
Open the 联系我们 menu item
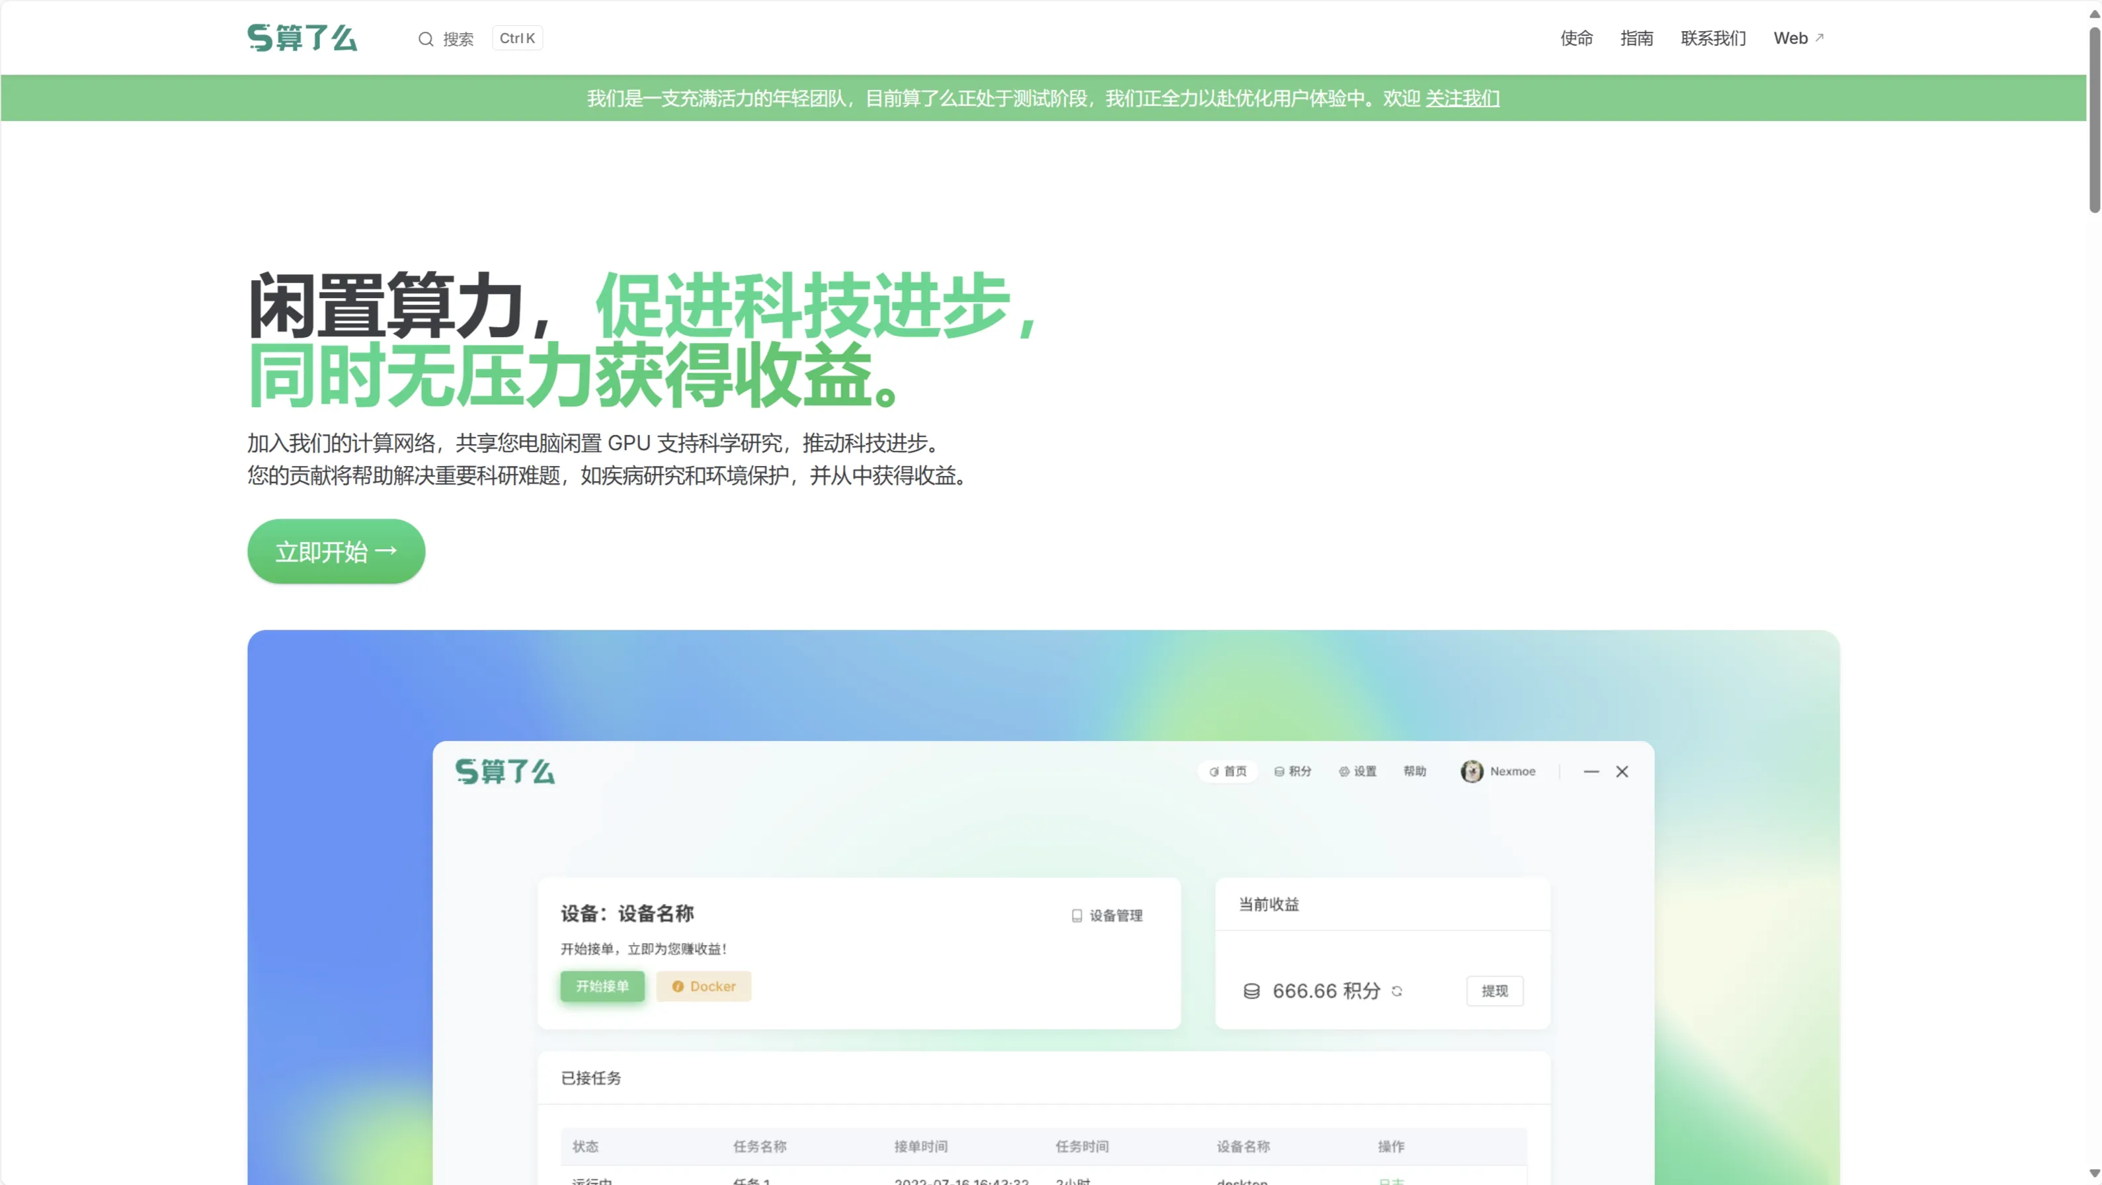click(x=1713, y=38)
